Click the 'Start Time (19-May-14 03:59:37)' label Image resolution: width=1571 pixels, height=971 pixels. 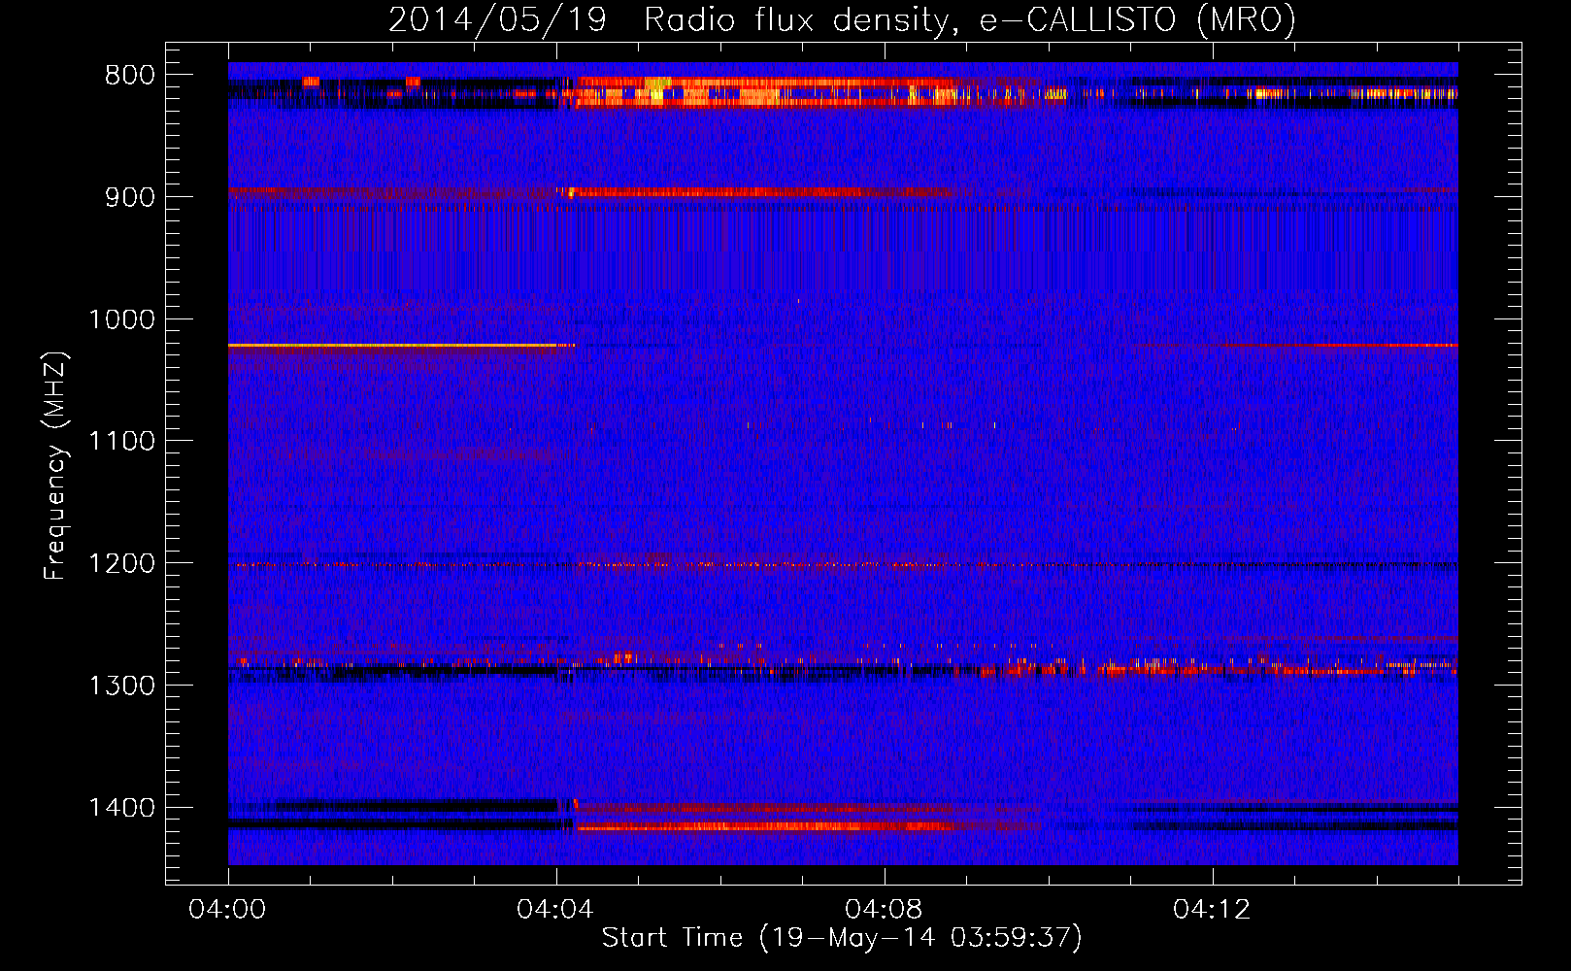(842, 938)
